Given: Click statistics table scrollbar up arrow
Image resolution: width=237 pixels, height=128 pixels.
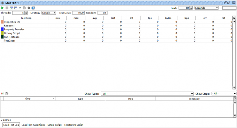Looking at the screenshot, I should (x=234, y=22).
